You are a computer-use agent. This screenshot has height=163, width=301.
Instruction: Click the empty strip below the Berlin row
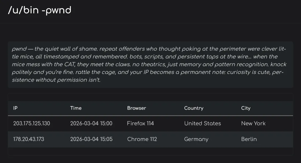[150, 151]
